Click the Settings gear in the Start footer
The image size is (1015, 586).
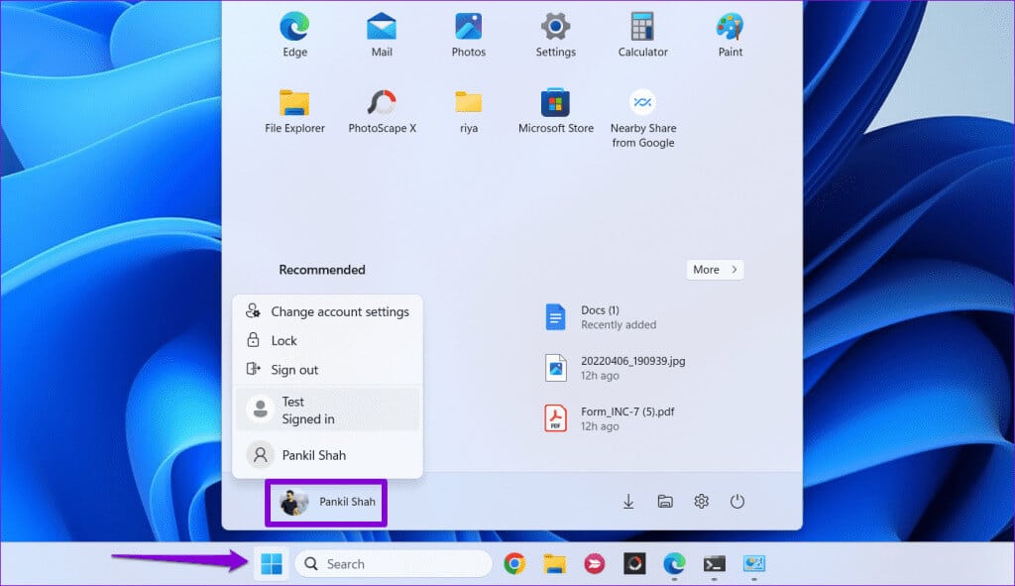tap(701, 501)
